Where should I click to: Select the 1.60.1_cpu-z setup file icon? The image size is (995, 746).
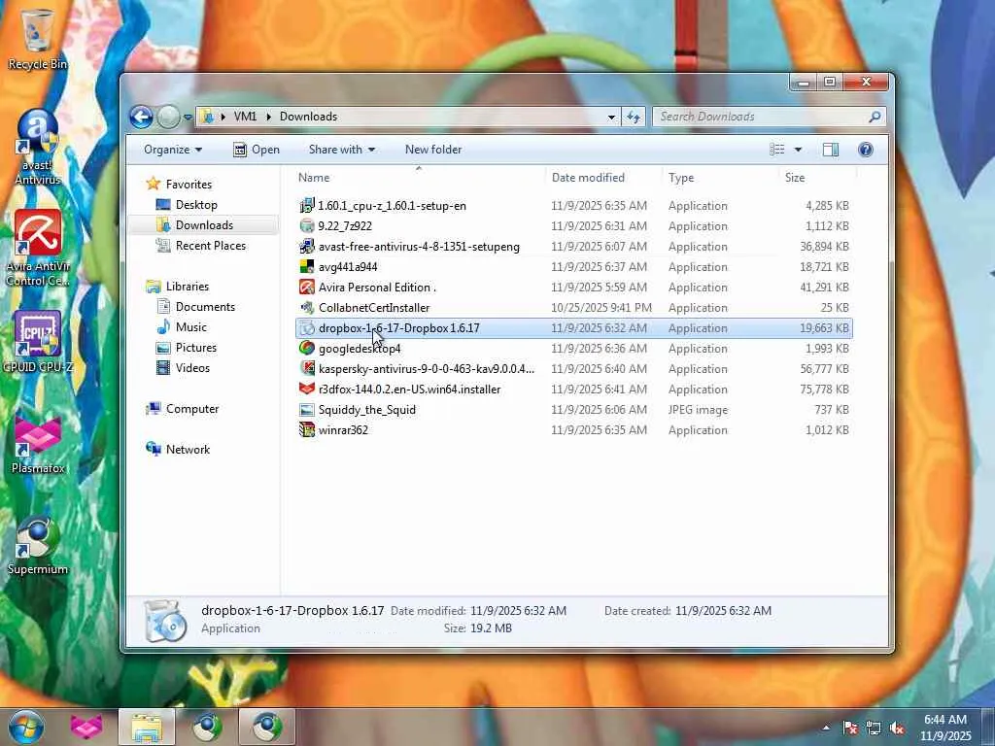tap(307, 206)
